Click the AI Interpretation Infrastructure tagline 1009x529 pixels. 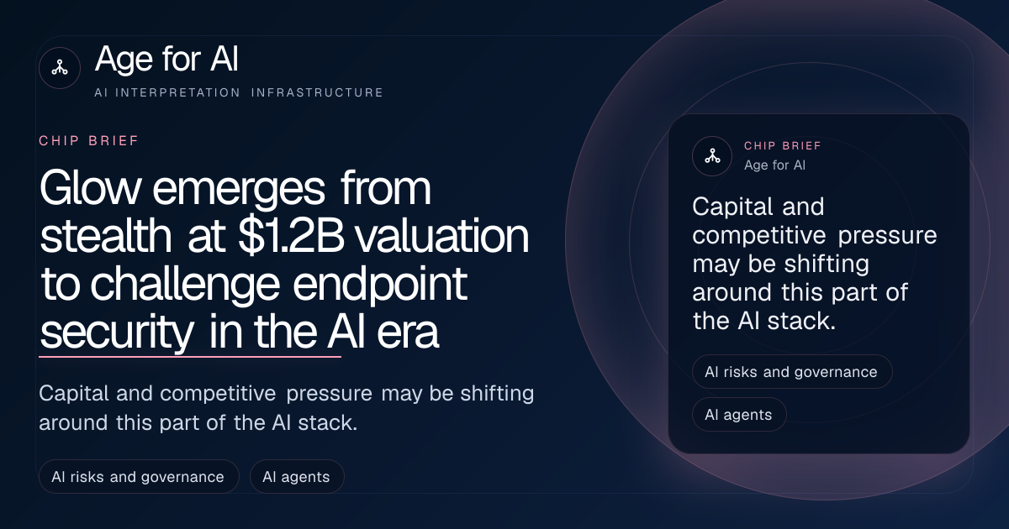(x=239, y=92)
